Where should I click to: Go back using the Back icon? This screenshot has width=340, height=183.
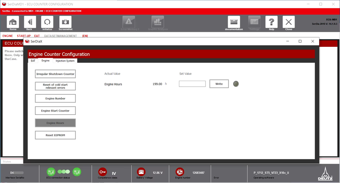[30, 22]
